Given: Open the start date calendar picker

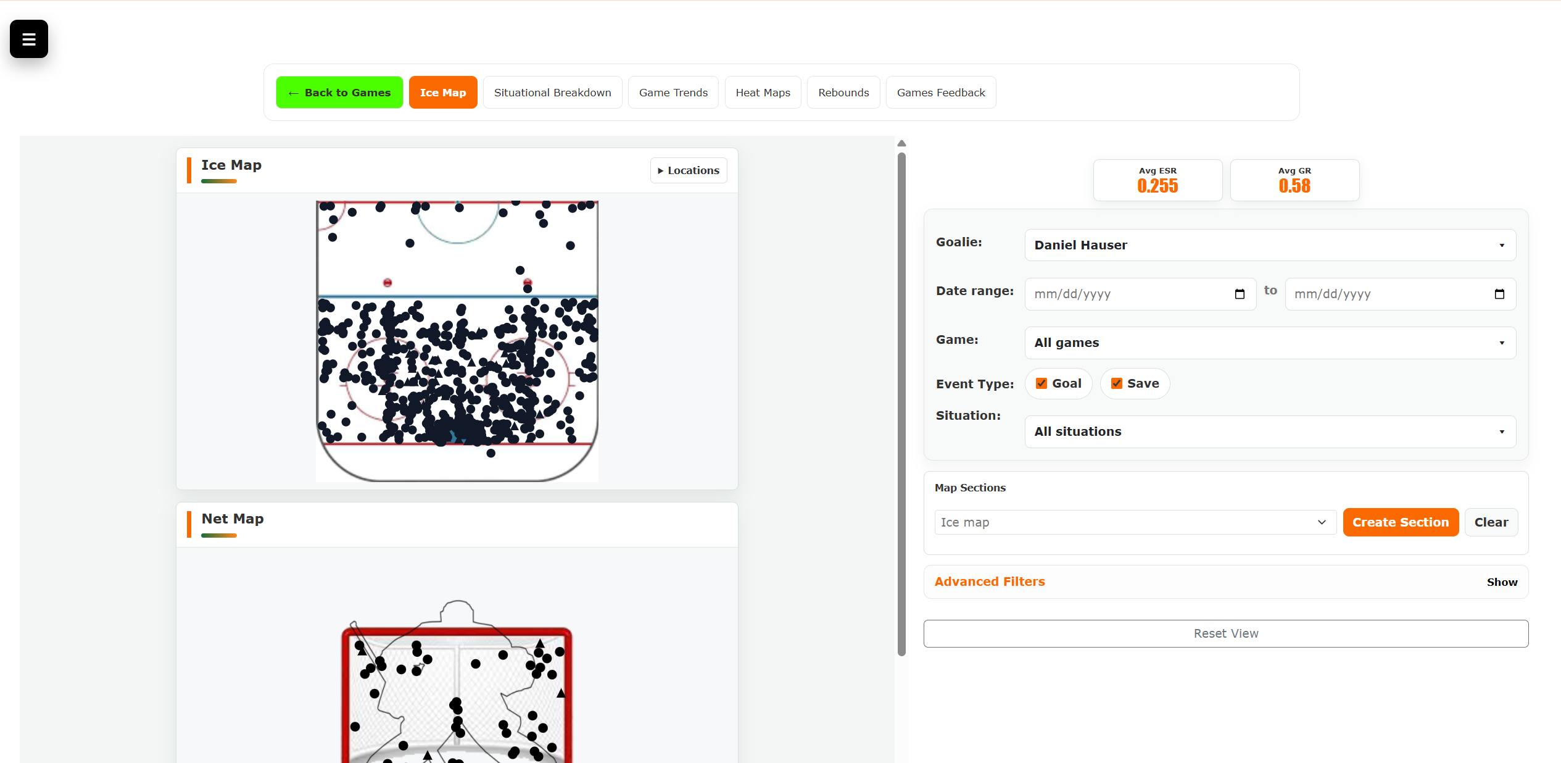Looking at the screenshot, I should [1240, 294].
